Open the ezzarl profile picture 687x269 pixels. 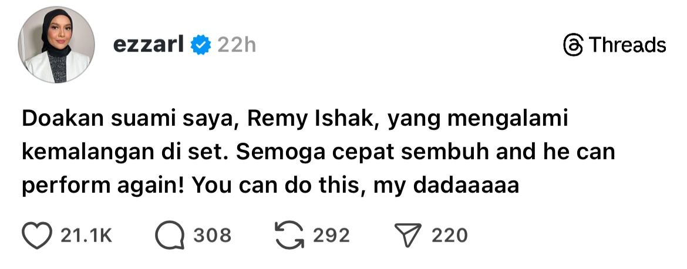pos(57,46)
